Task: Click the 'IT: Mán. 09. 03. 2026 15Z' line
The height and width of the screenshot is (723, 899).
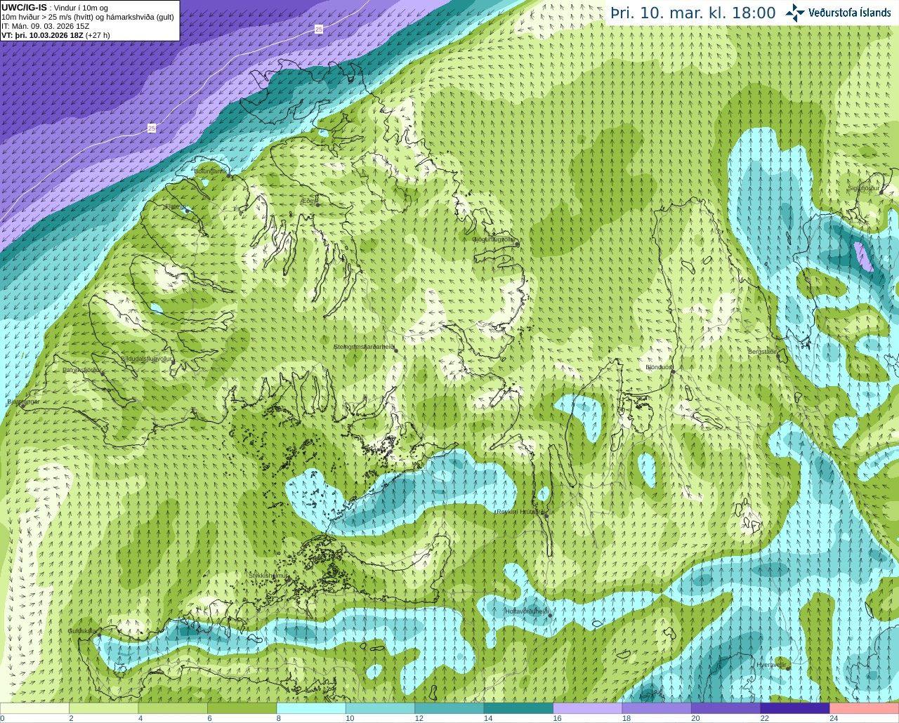Action: [45, 26]
